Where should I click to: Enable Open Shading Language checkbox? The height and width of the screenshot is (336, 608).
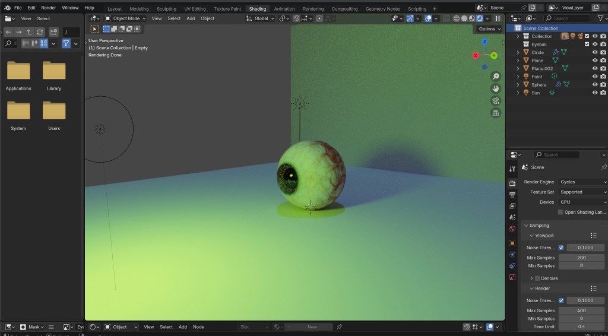(560, 212)
